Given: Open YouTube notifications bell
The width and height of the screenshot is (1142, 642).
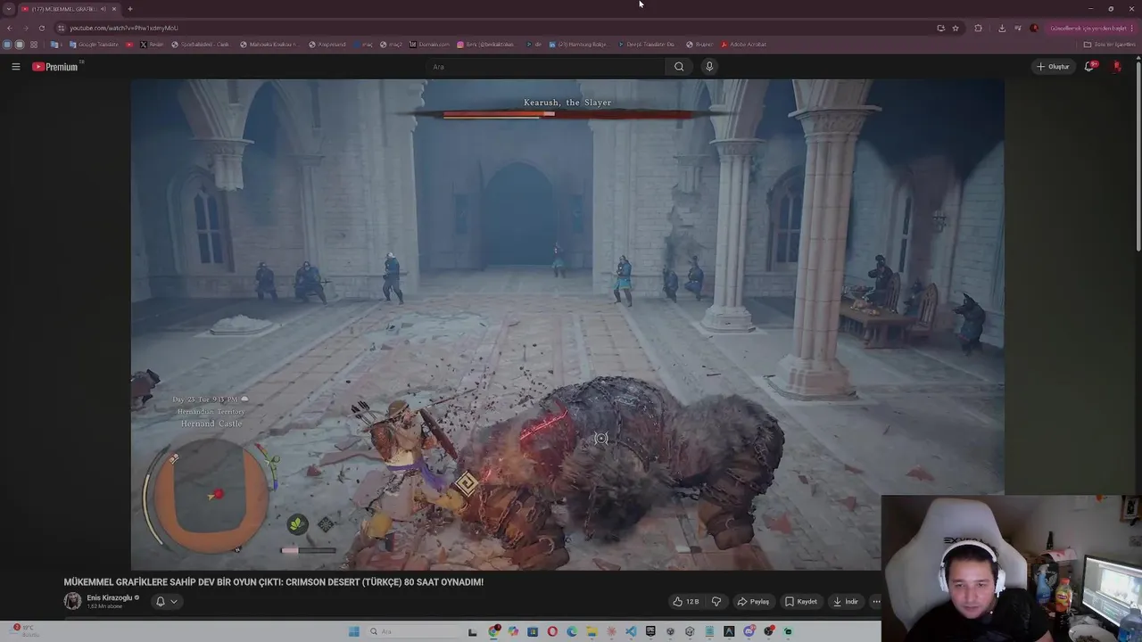Looking at the screenshot, I should click(x=1089, y=67).
